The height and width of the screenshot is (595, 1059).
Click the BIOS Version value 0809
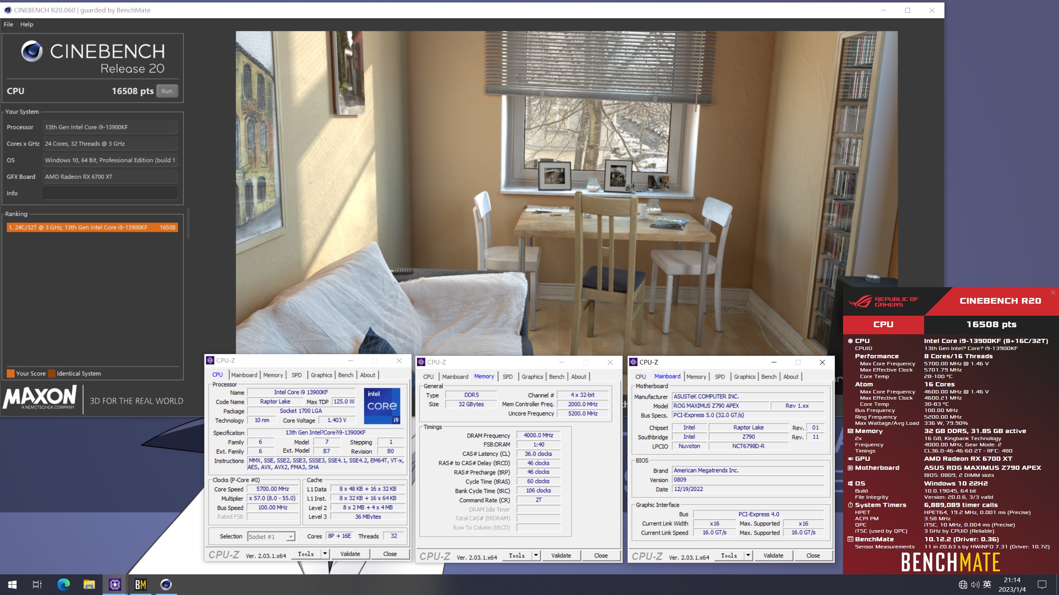[x=748, y=480]
